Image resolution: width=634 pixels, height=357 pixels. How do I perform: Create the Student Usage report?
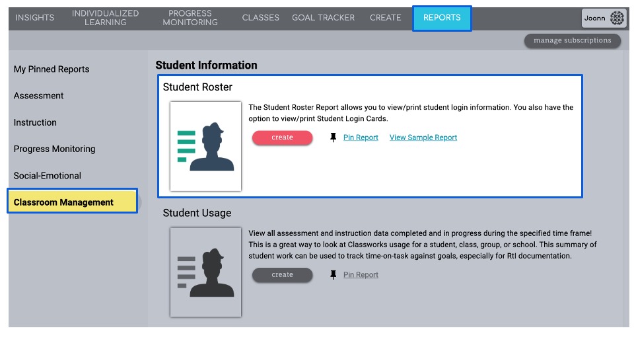tap(282, 275)
